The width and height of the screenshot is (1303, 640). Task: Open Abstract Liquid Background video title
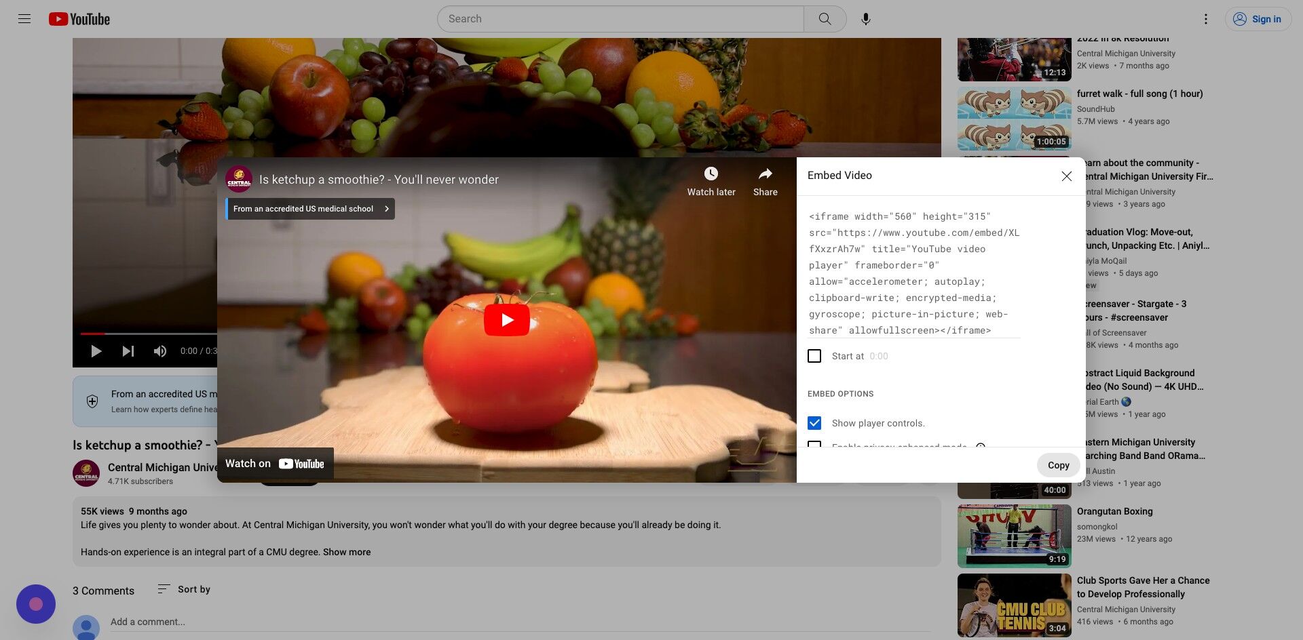click(1145, 380)
